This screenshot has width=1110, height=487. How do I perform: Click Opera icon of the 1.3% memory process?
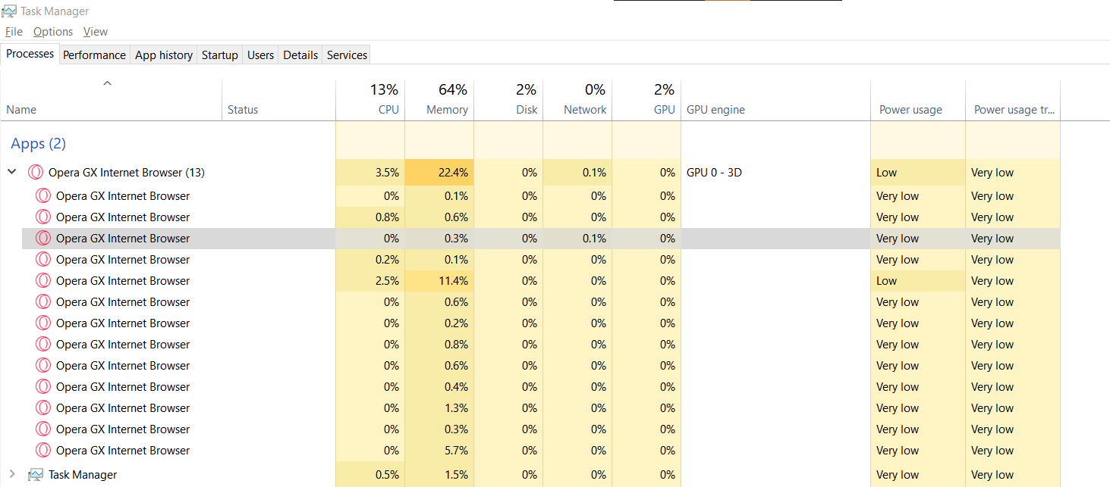43,408
